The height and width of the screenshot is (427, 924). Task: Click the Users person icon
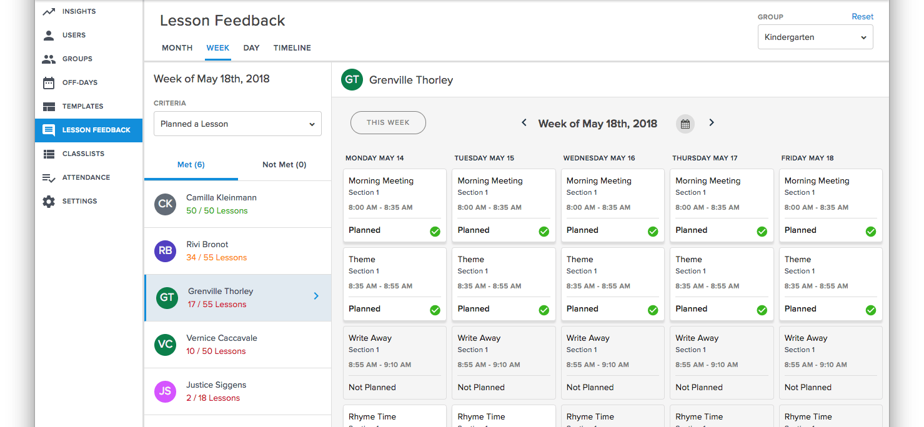(x=49, y=35)
